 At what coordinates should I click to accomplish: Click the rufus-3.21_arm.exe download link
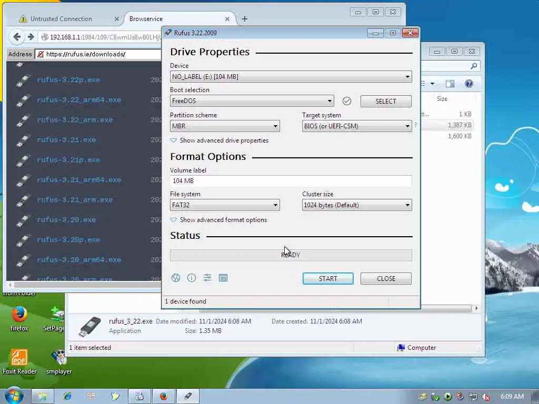[75, 199]
